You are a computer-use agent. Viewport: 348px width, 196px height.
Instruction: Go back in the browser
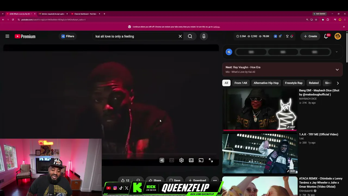[x=3, y=20]
